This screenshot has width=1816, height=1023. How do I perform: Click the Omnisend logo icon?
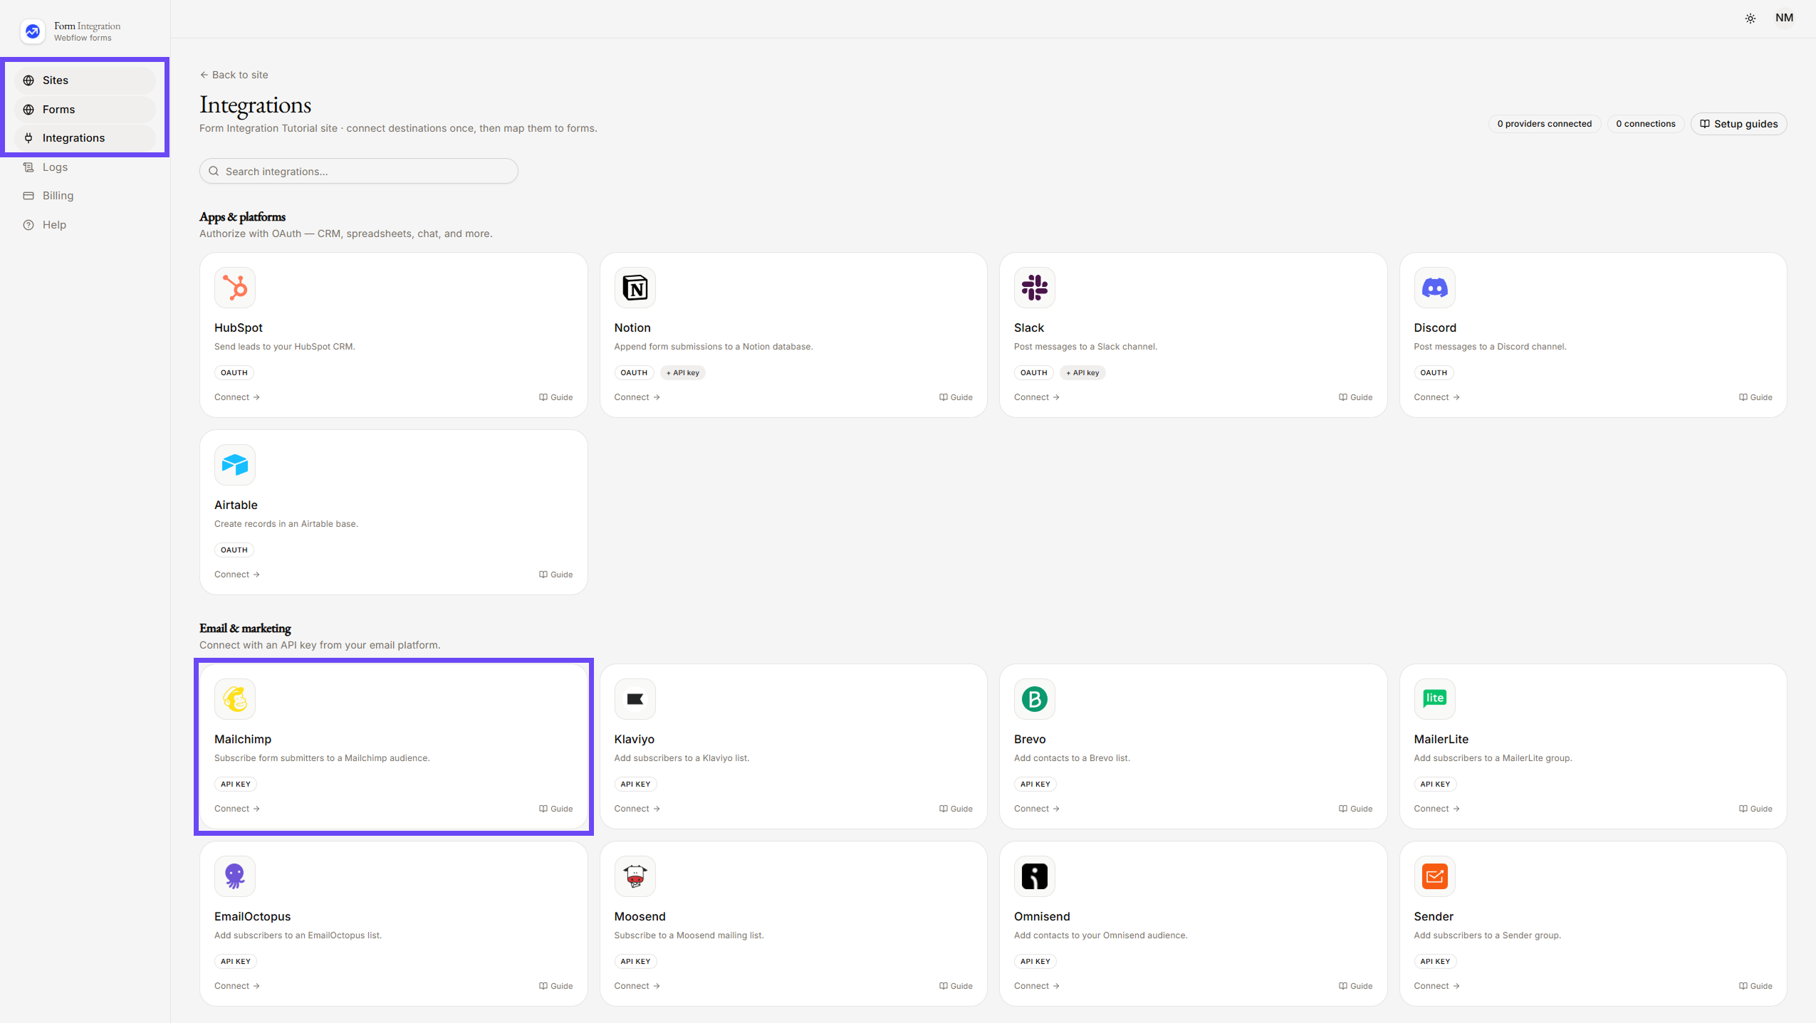1034,876
